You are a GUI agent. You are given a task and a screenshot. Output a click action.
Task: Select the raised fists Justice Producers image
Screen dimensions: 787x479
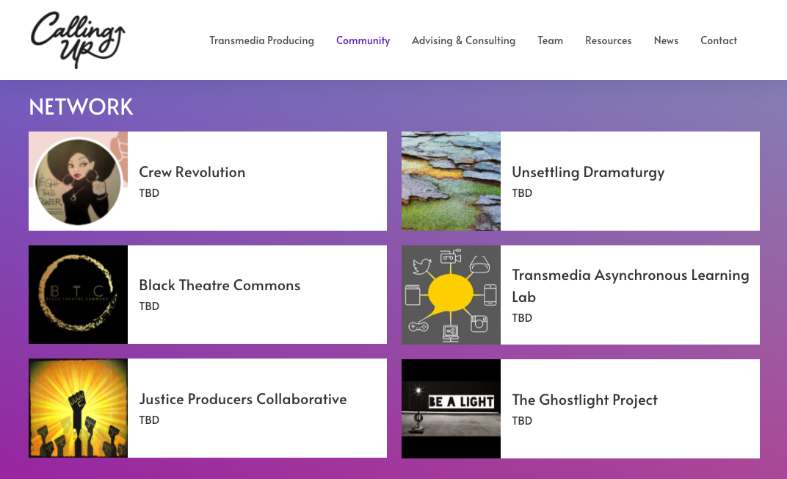coord(78,408)
